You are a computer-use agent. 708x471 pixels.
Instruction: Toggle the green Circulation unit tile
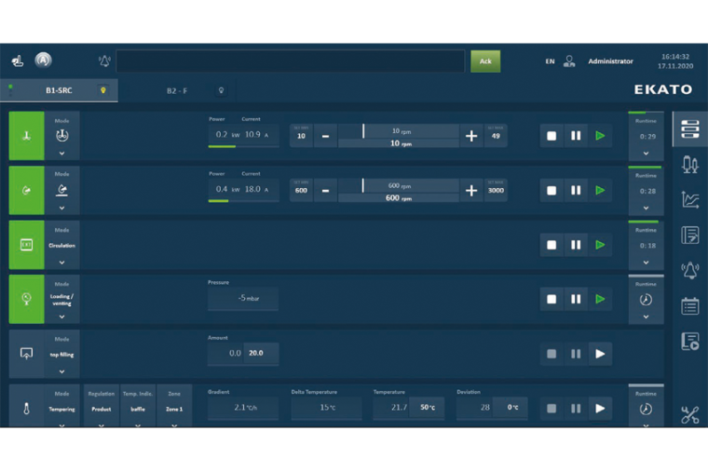pyautogui.click(x=26, y=245)
